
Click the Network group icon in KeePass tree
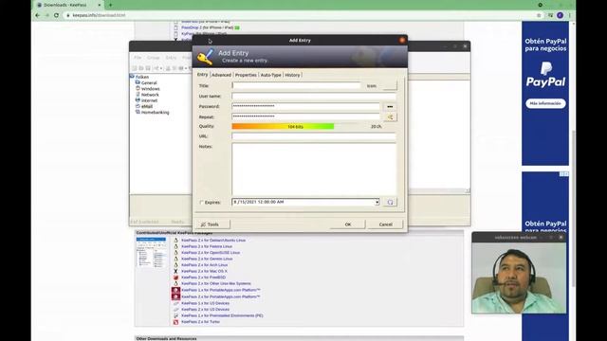click(x=138, y=94)
